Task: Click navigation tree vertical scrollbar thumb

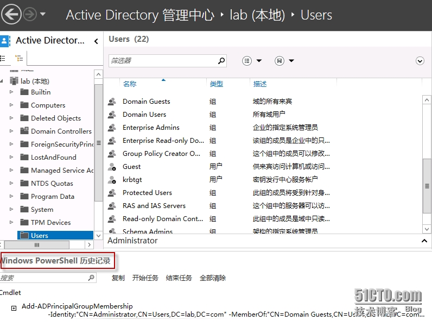Action: click(98, 143)
